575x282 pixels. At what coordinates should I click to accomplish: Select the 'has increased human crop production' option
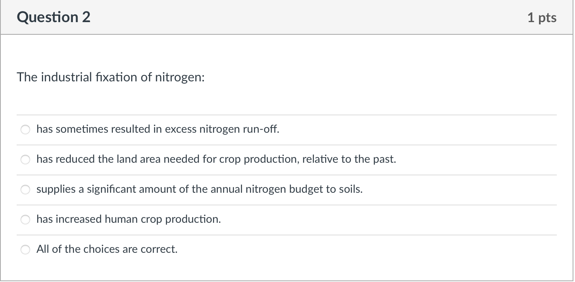(25, 219)
